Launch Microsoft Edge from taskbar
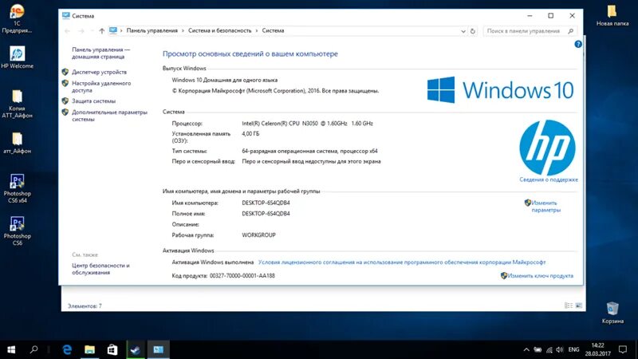Screen dimensions: 638x359 click(67, 349)
